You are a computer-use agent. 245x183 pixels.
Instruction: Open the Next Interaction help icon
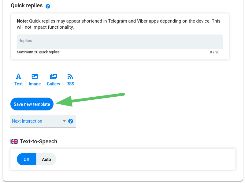pos(71,121)
